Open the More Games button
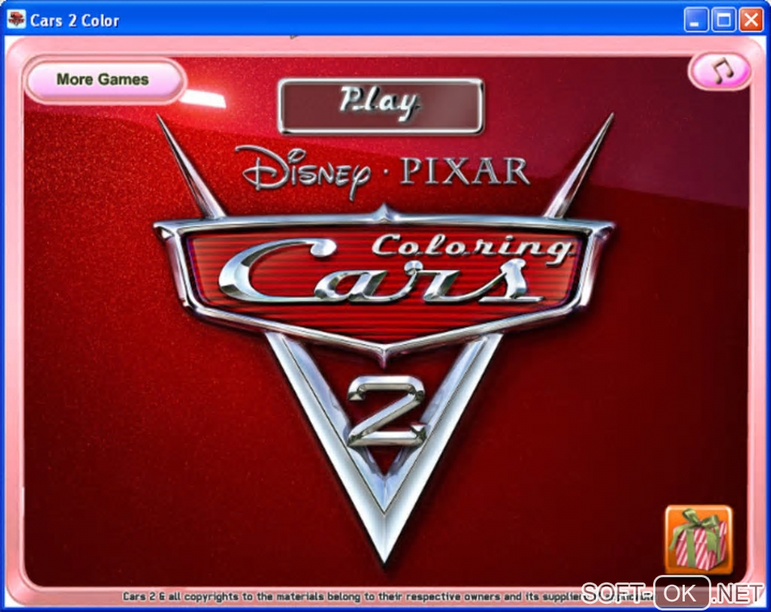The width and height of the screenshot is (771, 612). coord(104,79)
